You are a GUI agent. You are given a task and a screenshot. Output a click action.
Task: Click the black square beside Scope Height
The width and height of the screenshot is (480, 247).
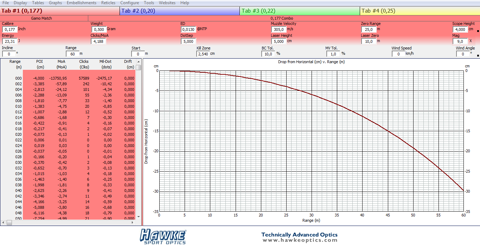(478, 31)
